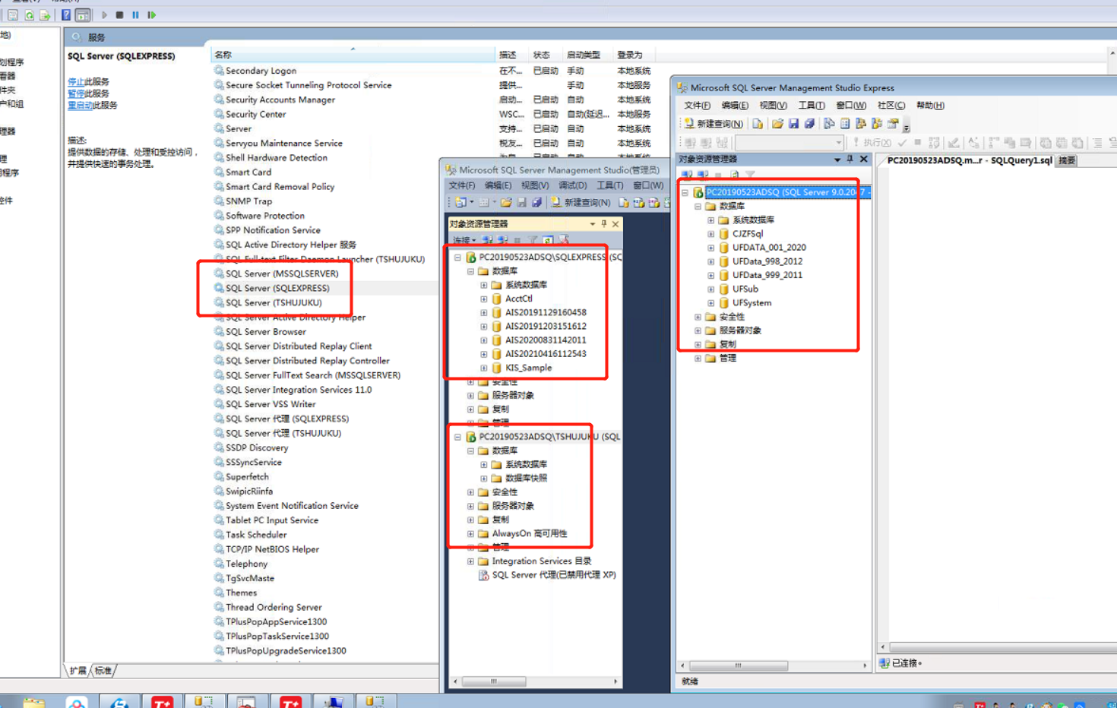Click the Start Service play icon in Services toolbar
The height and width of the screenshot is (708, 1117).
coord(105,14)
